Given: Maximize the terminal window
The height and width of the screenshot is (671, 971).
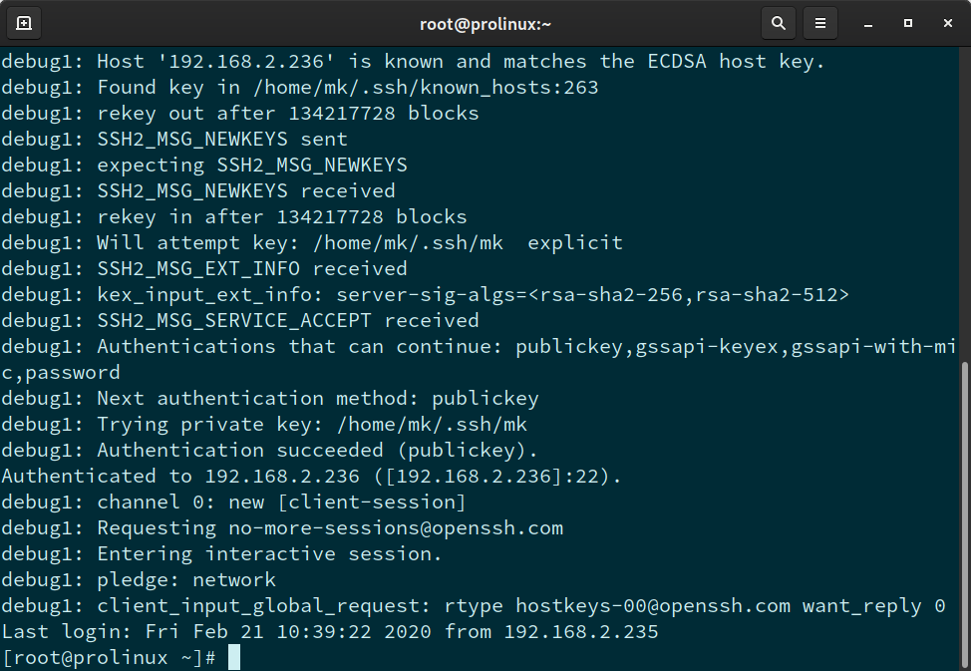Looking at the screenshot, I should pos(907,22).
